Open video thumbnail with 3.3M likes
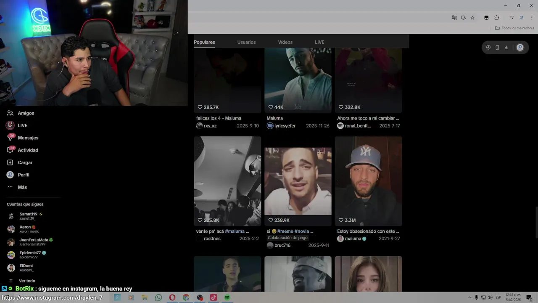This screenshot has width=538, height=303. tap(368, 181)
